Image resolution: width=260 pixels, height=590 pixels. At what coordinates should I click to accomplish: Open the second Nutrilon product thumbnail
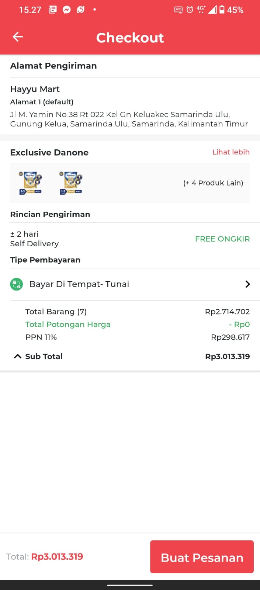(71, 183)
